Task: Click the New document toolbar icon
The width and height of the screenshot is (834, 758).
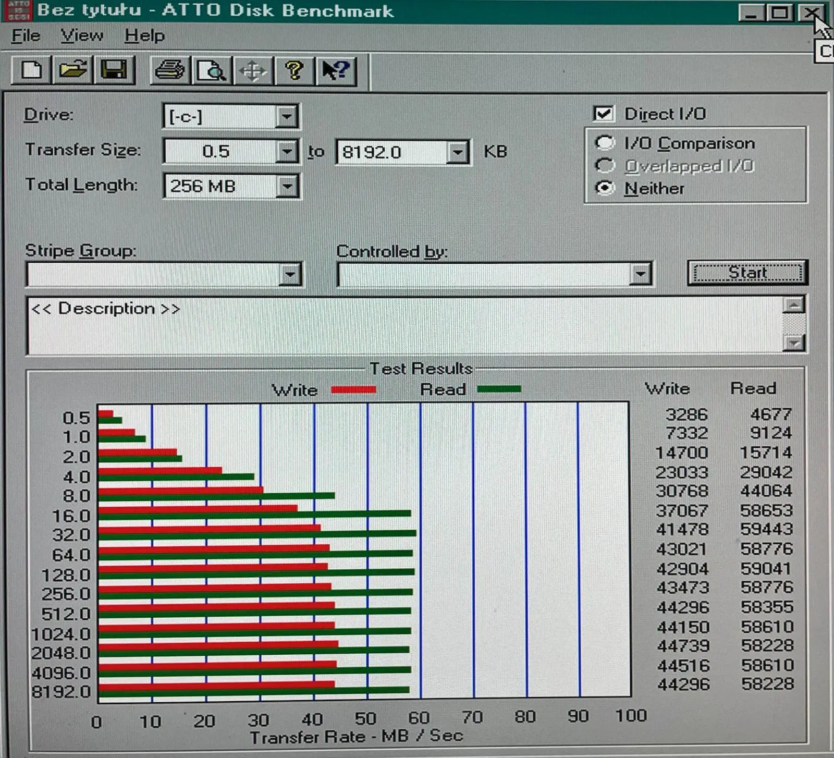Action: pyautogui.click(x=31, y=70)
